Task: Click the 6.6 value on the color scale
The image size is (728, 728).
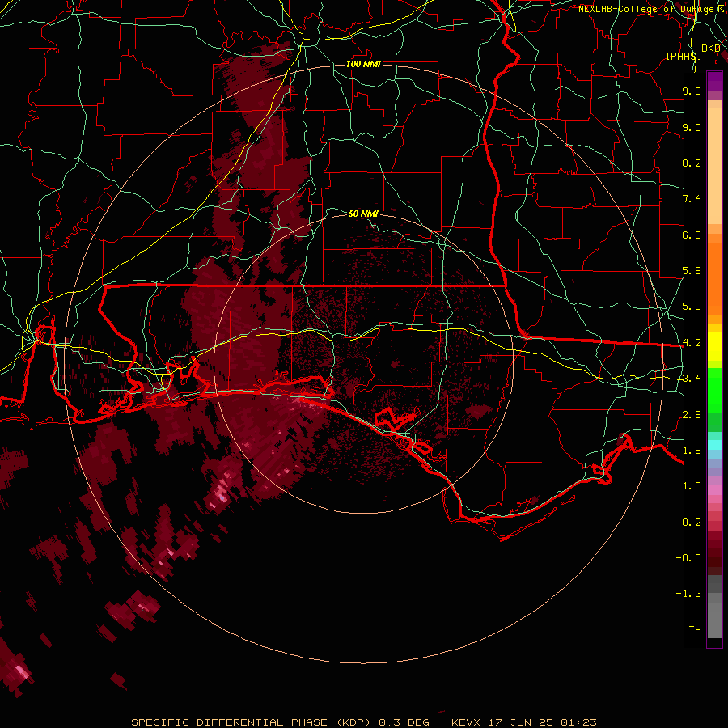Action: pyautogui.click(x=692, y=235)
